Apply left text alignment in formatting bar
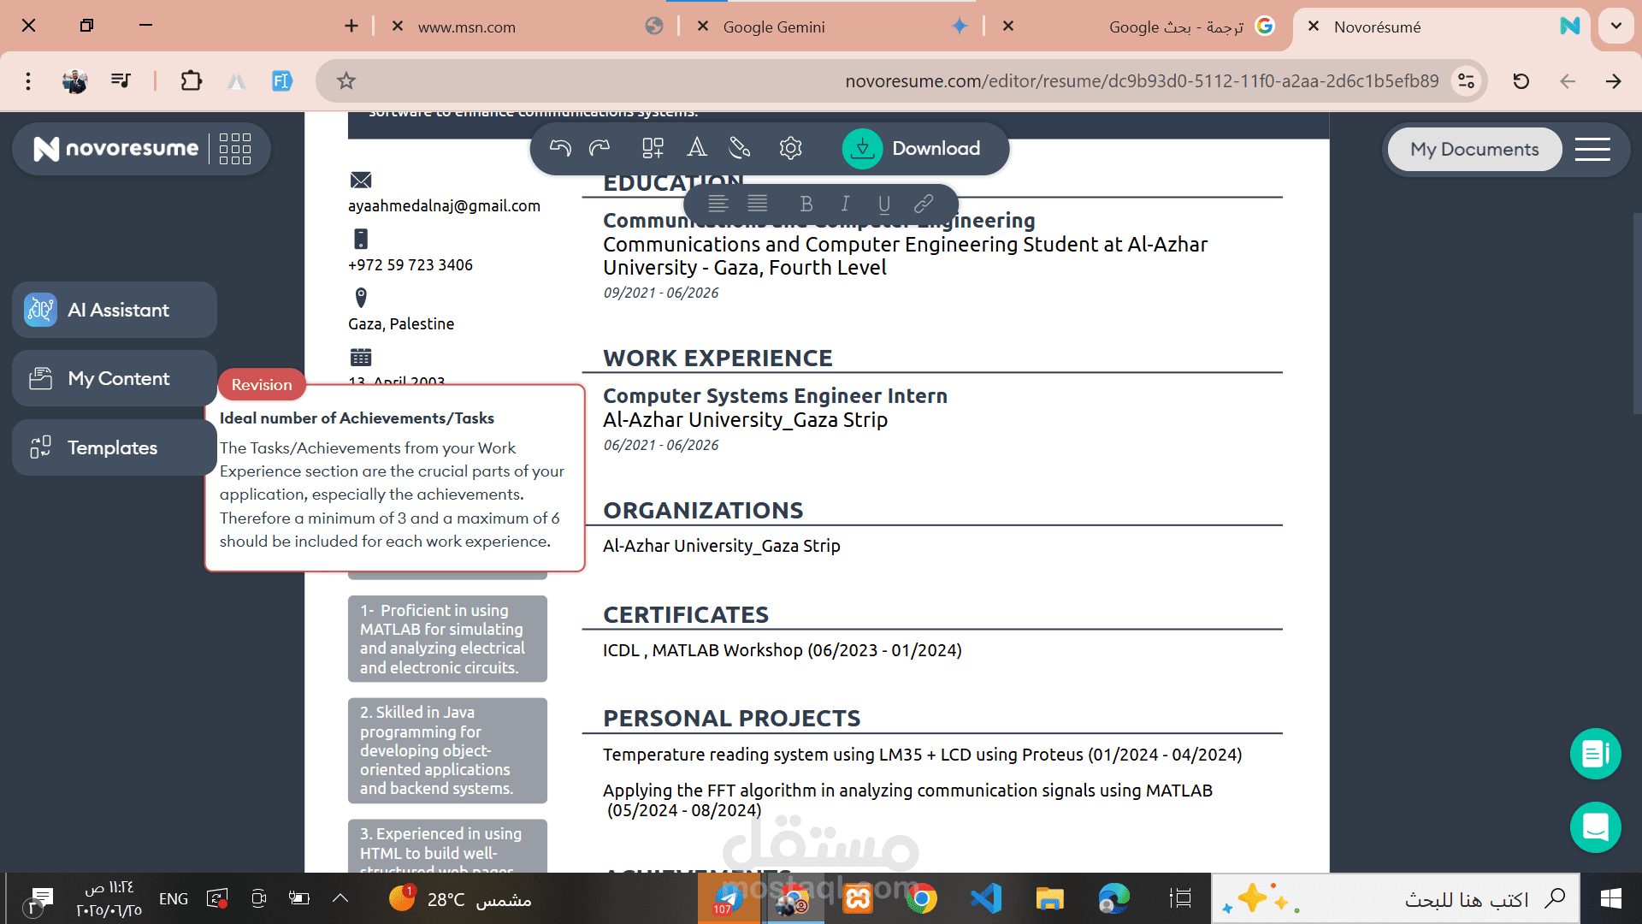 tap(718, 204)
